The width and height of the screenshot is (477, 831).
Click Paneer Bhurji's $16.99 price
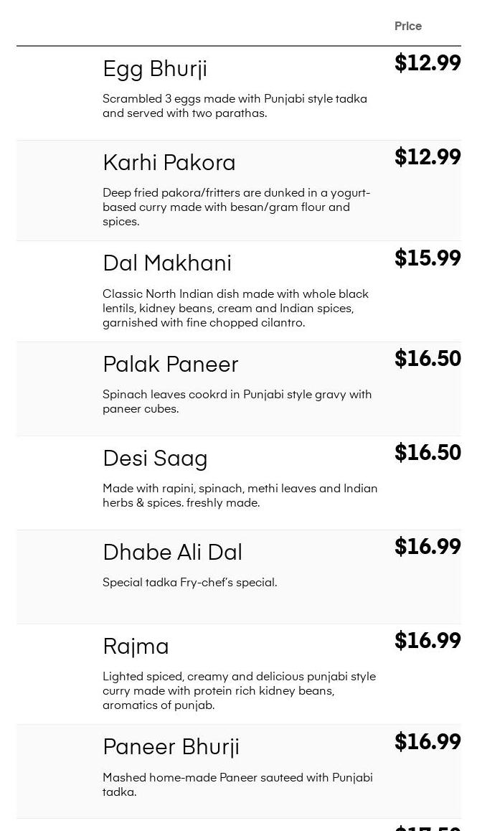428,742
